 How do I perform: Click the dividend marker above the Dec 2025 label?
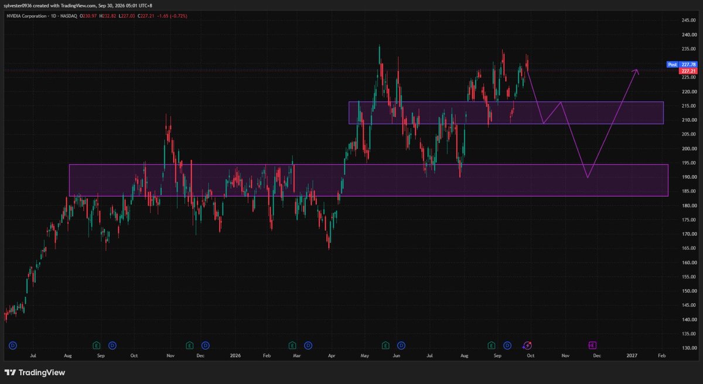tap(205, 346)
